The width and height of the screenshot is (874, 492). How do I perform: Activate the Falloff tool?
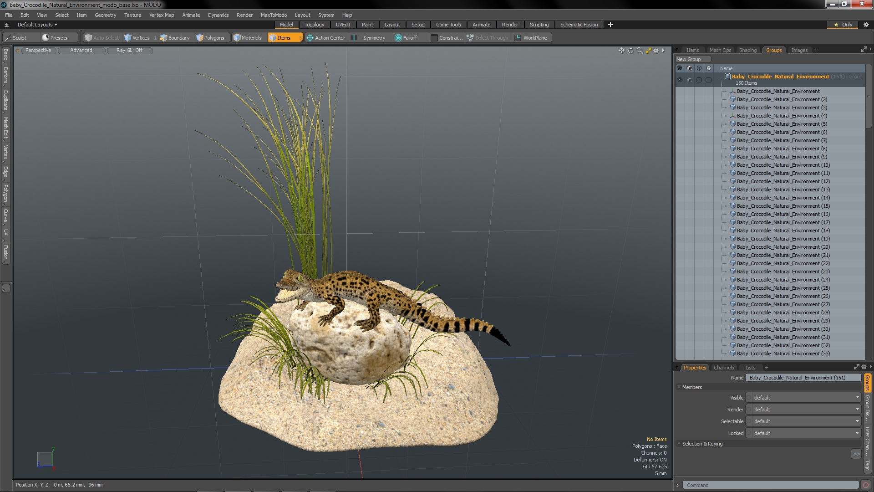point(406,38)
